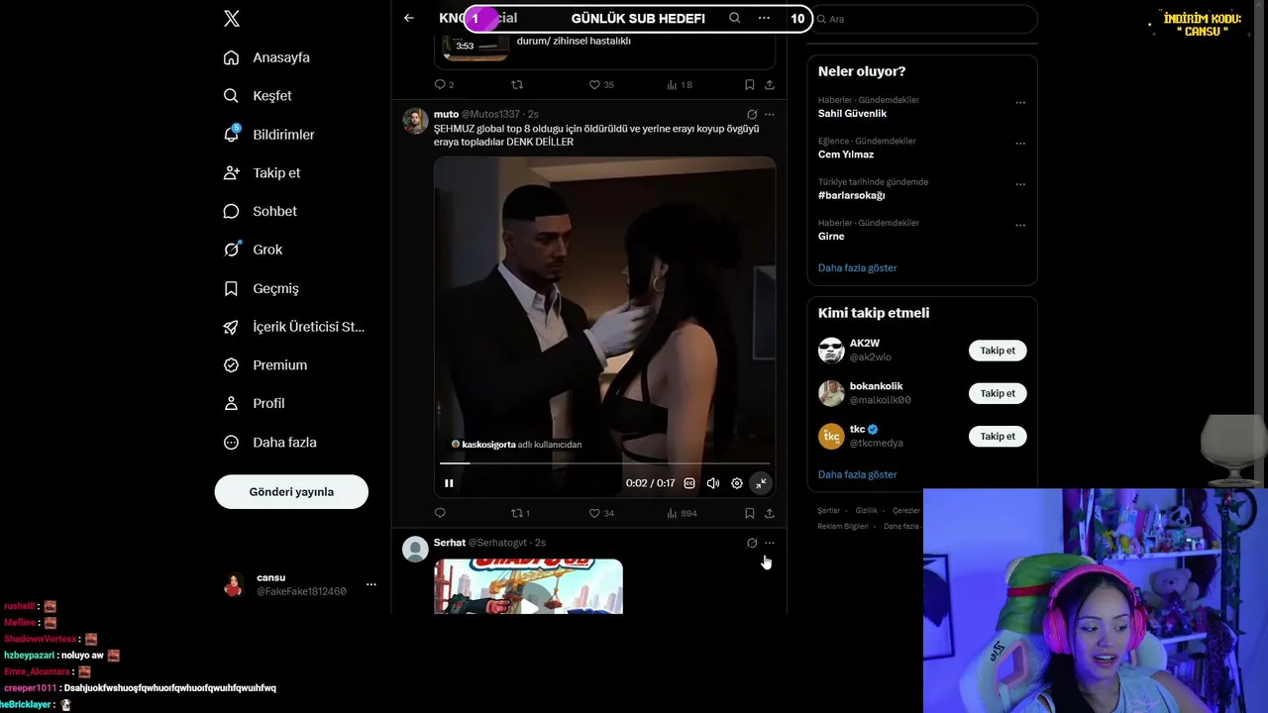Open #barlarsokağı trend
The image size is (1268, 713).
click(852, 195)
